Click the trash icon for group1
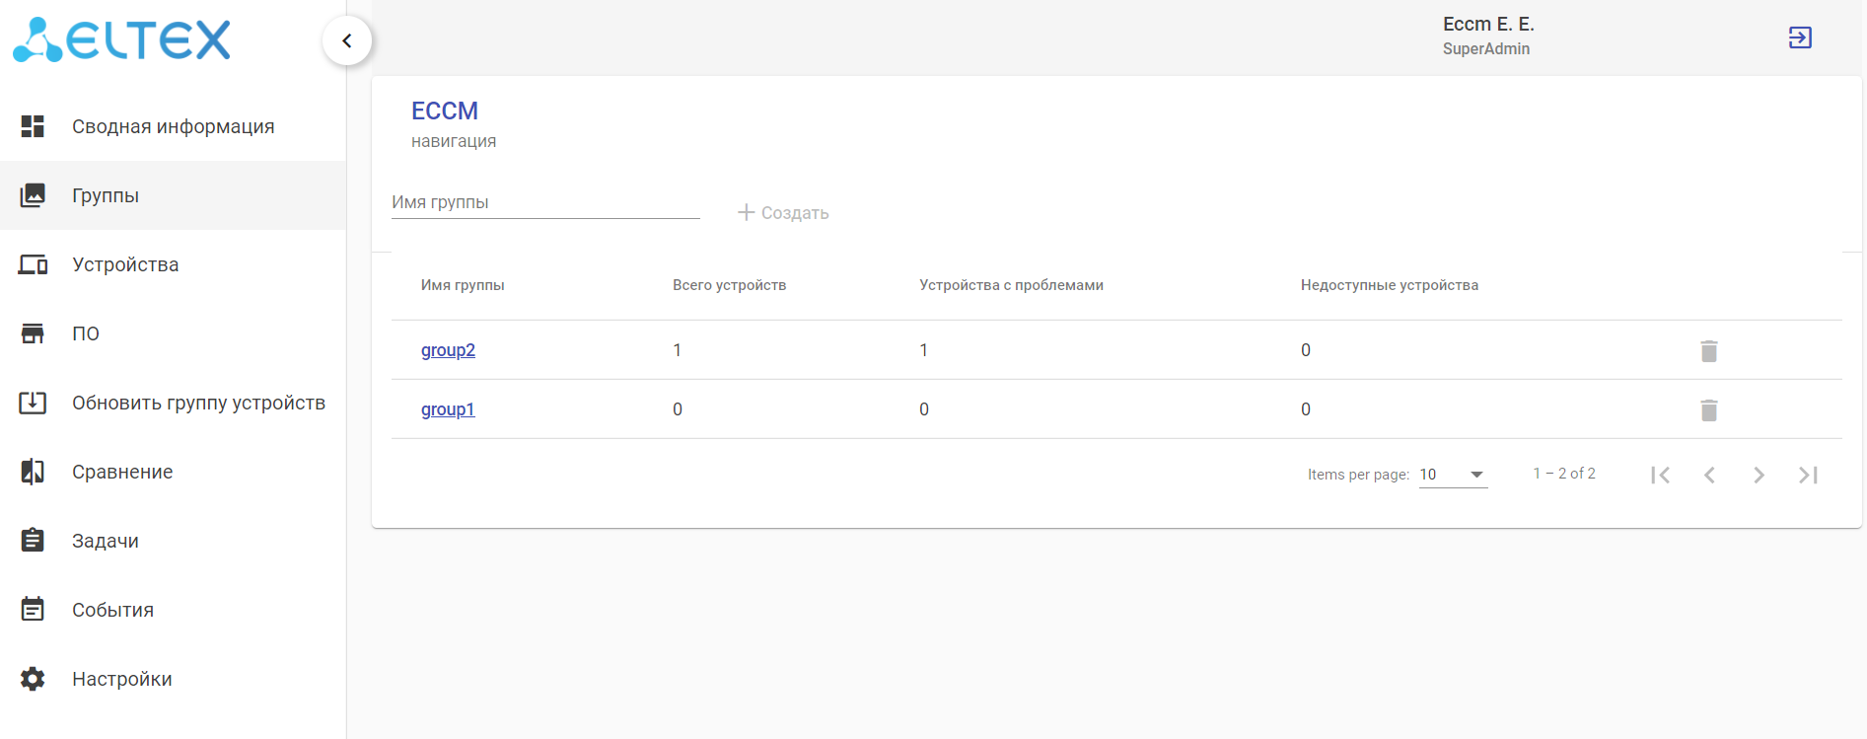The height and width of the screenshot is (739, 1867). [x=1709, y=410]
